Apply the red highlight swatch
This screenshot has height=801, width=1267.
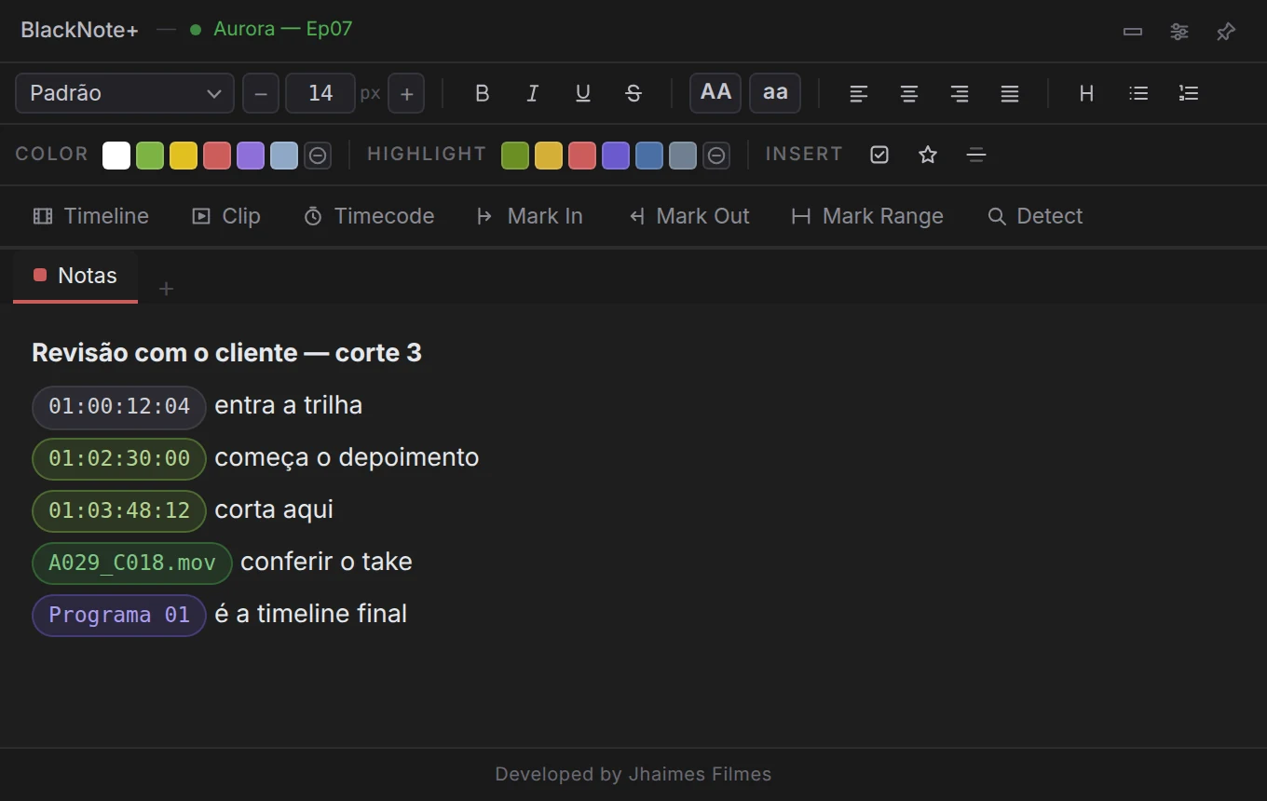click(x=582, y=156)
